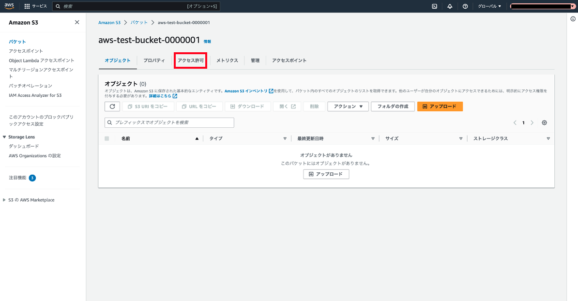Toggle the select-all objects checkbox

(107, 138)
